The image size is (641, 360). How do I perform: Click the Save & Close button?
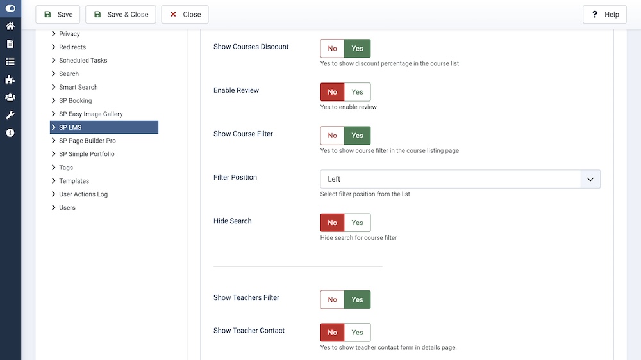coord(121,15)
